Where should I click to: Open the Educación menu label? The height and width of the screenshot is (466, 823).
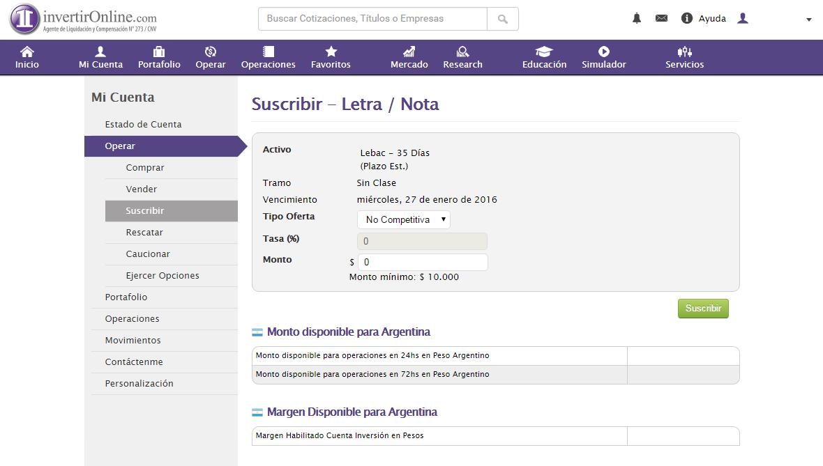click(544, 65)
